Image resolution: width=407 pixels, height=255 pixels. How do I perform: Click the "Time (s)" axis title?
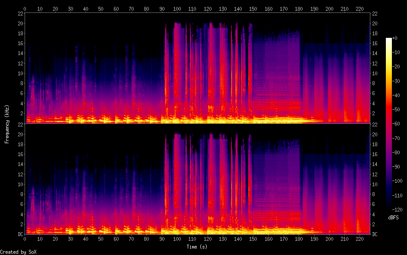(x=197, y=247)
